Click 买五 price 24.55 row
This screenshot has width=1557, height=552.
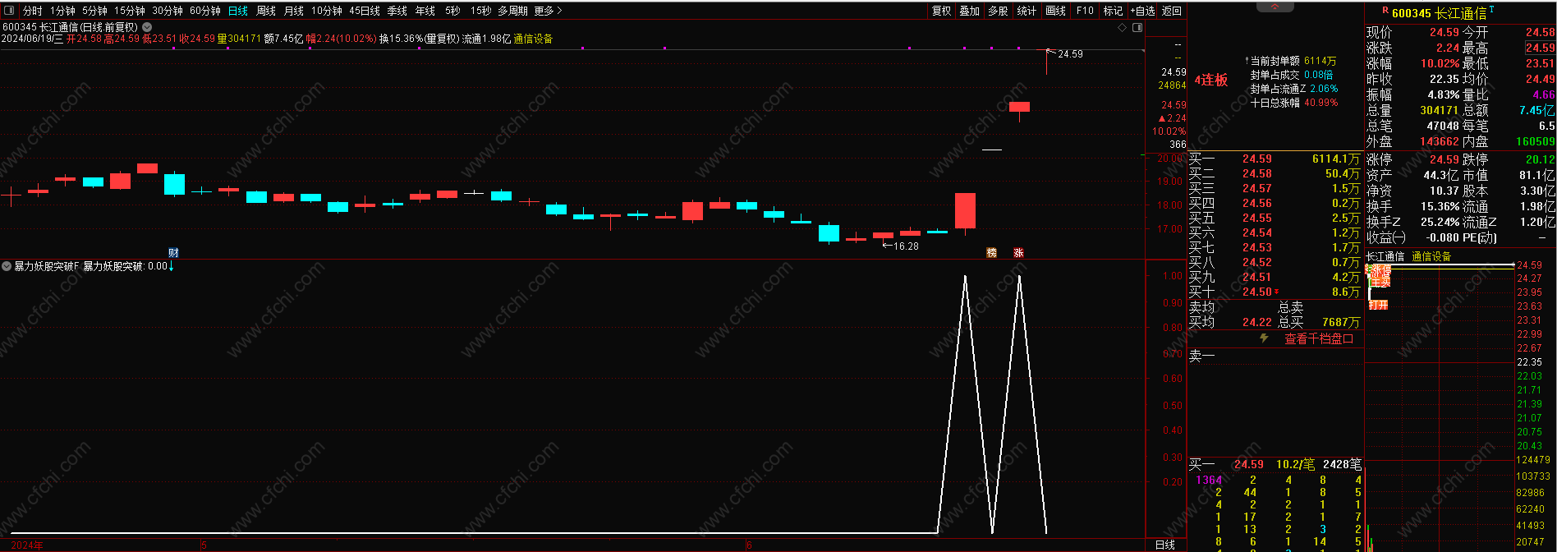[1275, 218]
